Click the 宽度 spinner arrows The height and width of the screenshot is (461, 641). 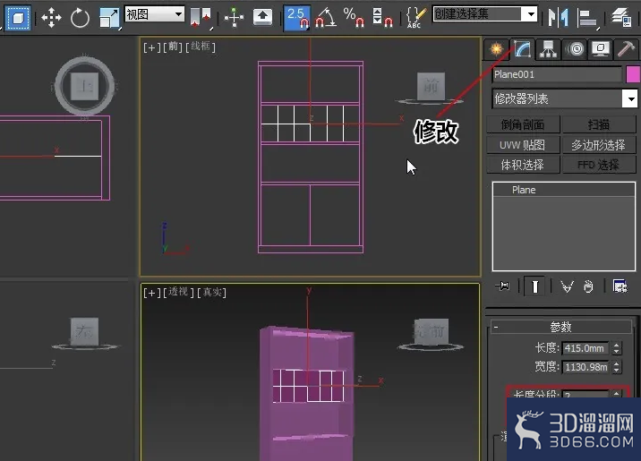click(x=617, y=367)
